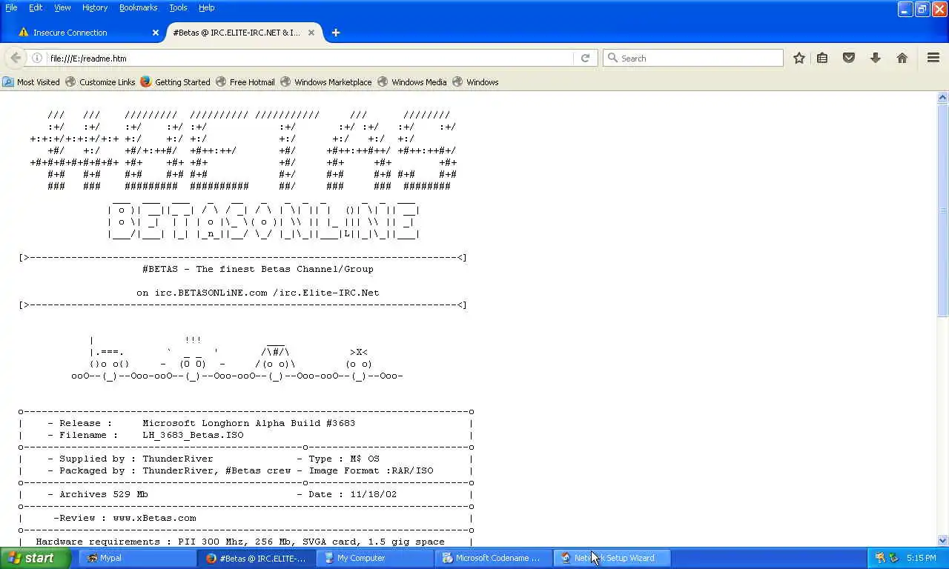
Task: Switch to Network Setup Wizard taskbar window
Action: [x=612, y=558]
